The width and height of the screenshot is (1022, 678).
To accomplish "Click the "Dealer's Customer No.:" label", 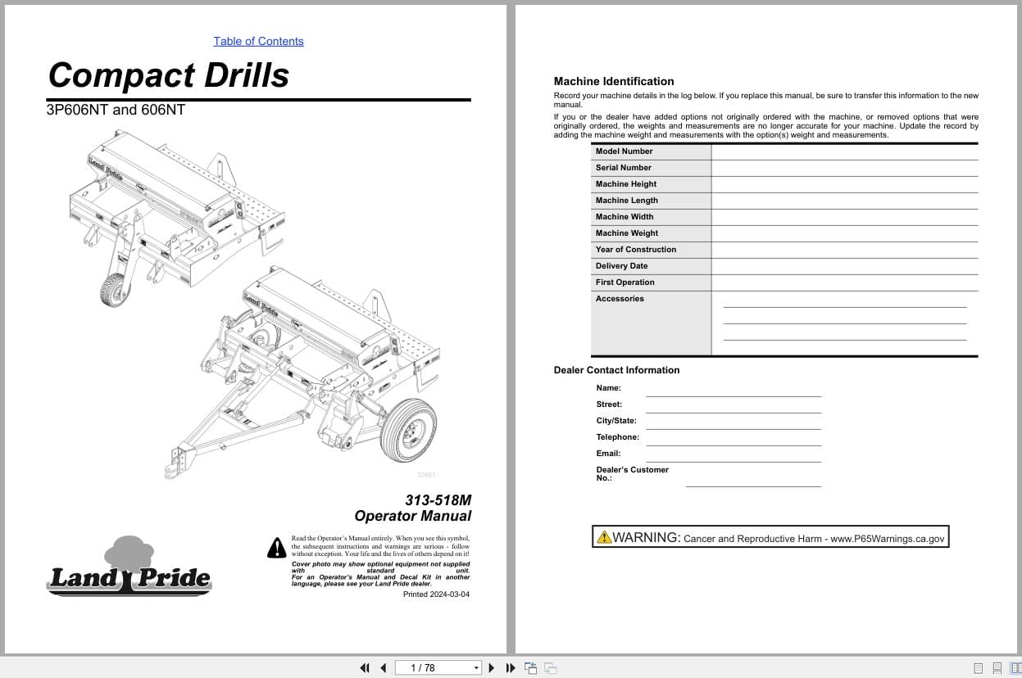I will coord(632,474).
